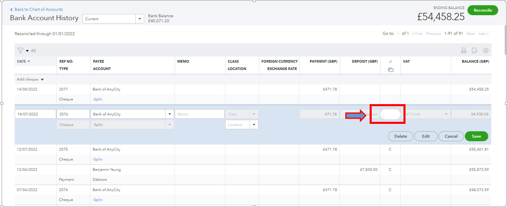Open the table settings gear
The image size is (507, 207).
pos(486,51)
